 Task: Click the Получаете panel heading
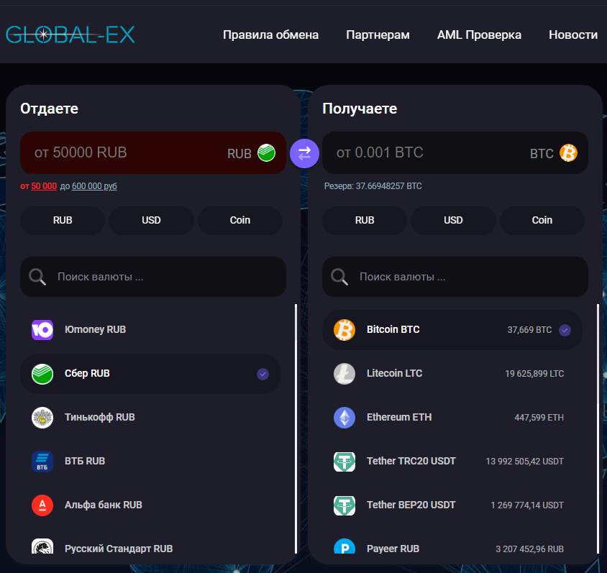tap(360, 109)
